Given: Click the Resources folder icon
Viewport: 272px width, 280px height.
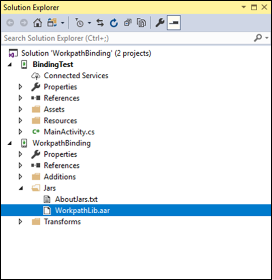Looking at the screenshot, I should 36,120.
